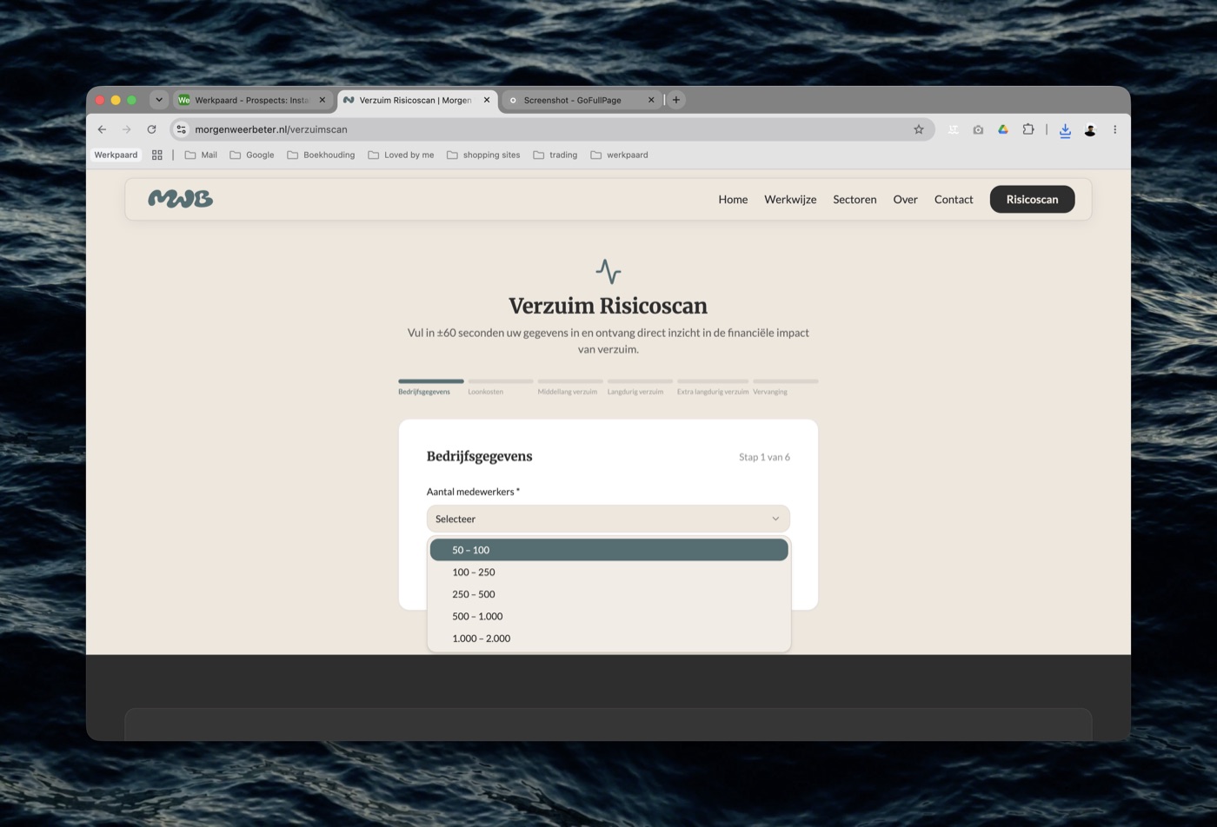
Task: Click the Loonkosten progress step
Action: point(501,387)
